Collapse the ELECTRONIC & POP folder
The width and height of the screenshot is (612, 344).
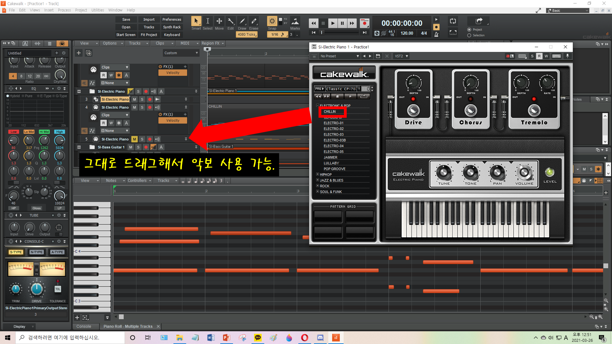317,105
